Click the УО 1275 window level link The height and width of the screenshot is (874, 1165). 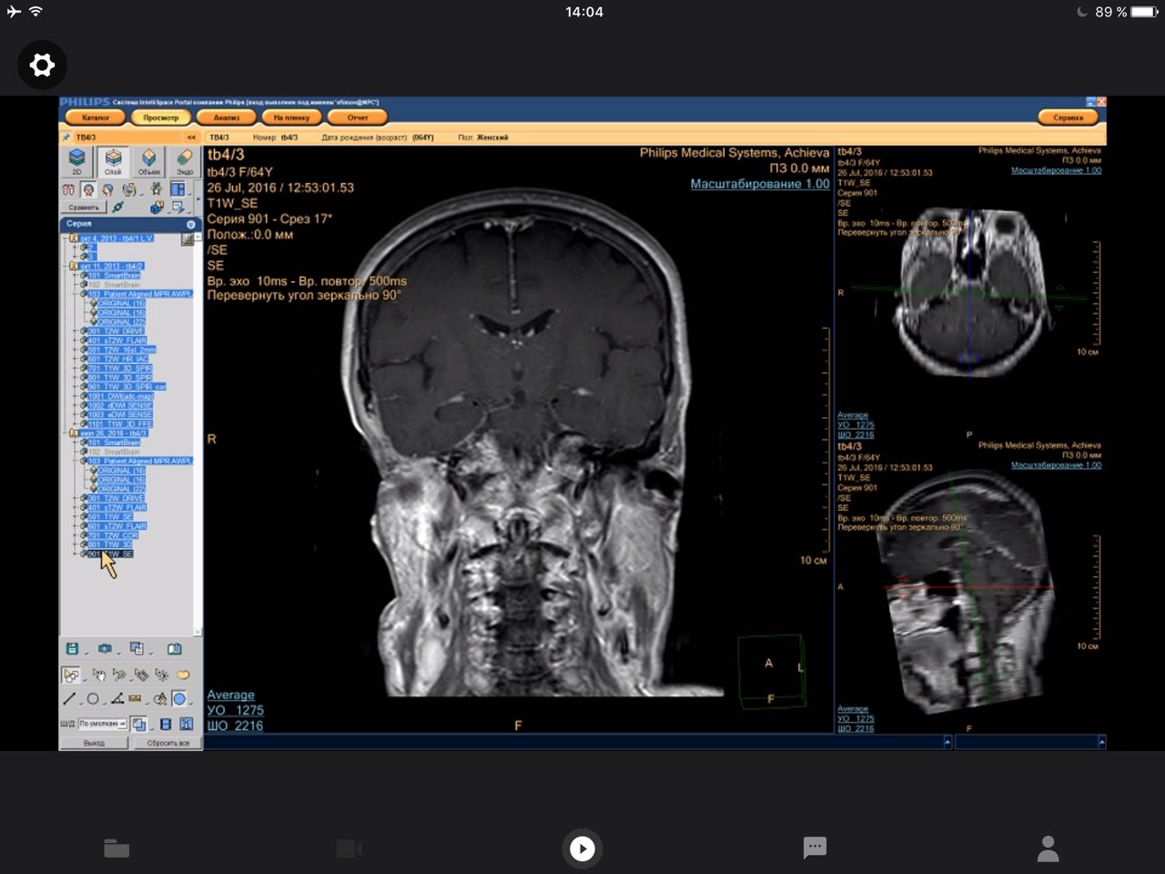point(235,710)
